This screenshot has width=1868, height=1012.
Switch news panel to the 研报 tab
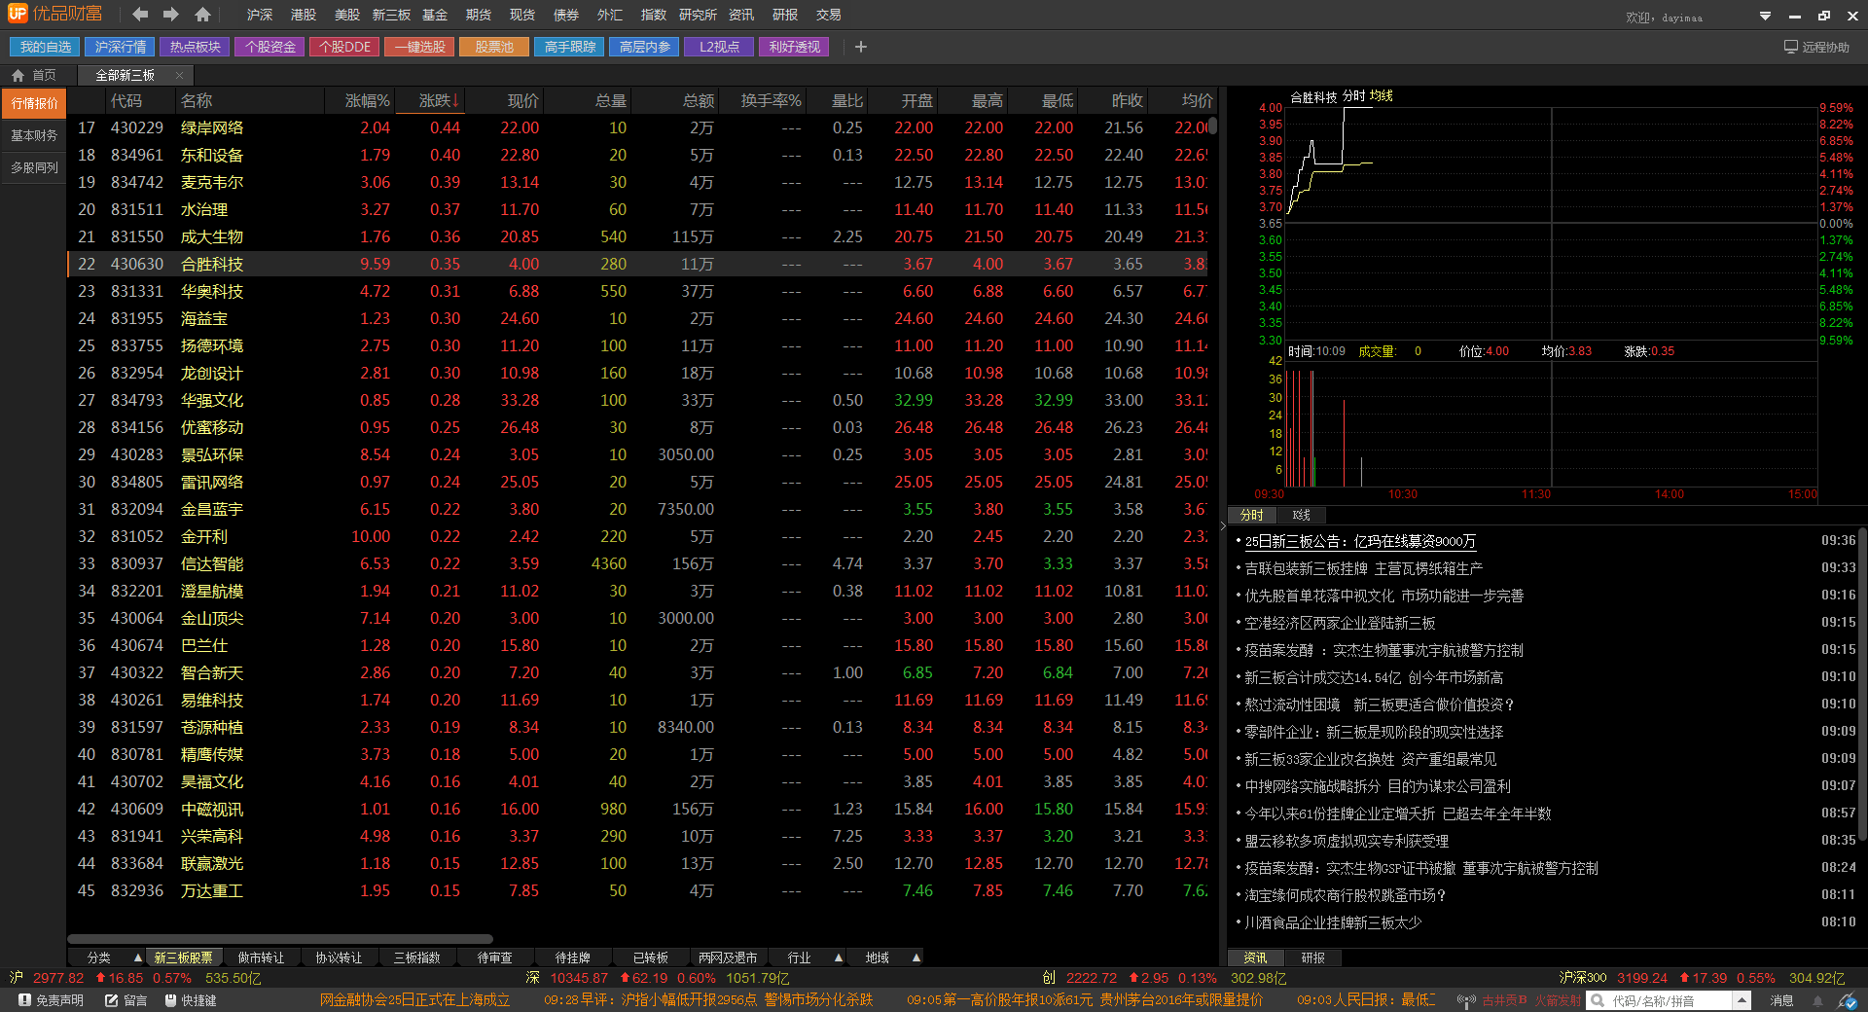point(1313,958)
